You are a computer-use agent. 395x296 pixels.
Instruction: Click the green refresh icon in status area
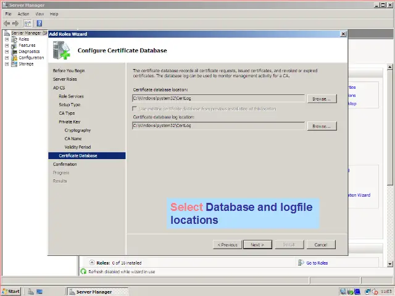83,271
